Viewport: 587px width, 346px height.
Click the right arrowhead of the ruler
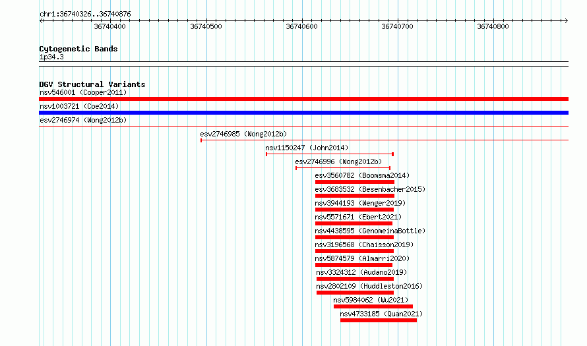pos(567,20)
